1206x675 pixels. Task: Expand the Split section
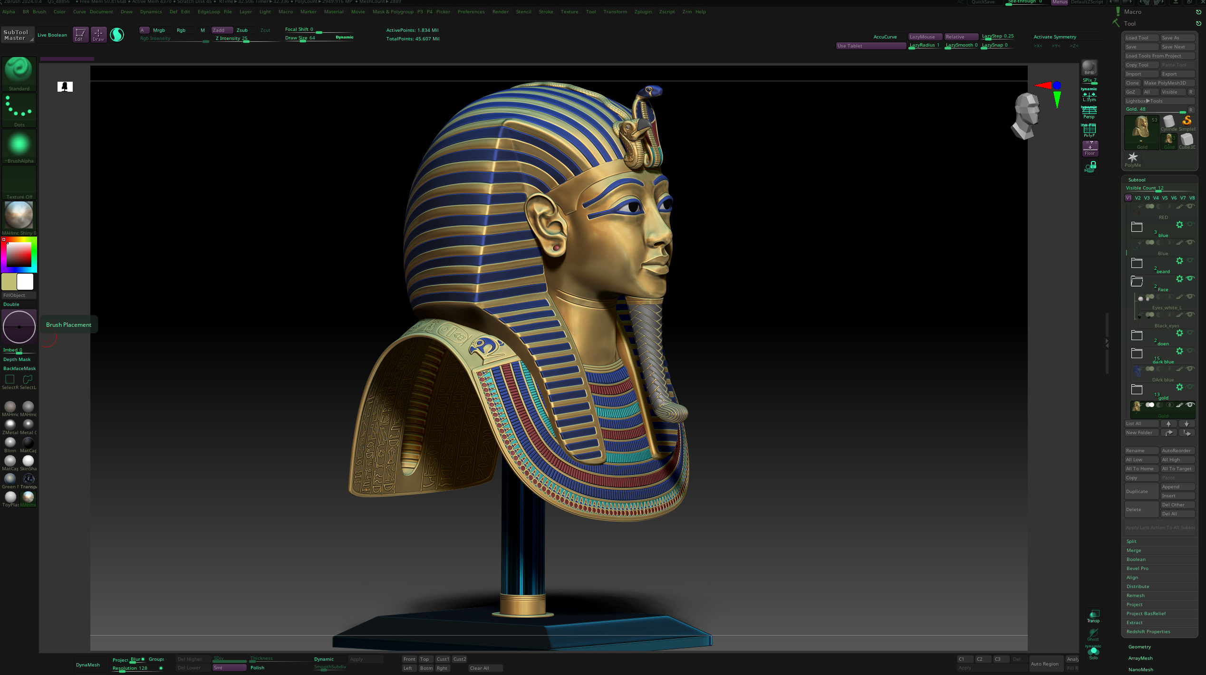[1131, 542]
